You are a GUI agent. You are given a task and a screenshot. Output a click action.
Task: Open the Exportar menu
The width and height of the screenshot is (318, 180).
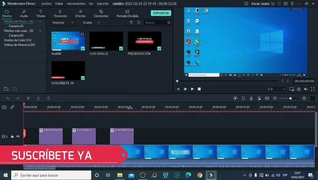tap(103, 4)
